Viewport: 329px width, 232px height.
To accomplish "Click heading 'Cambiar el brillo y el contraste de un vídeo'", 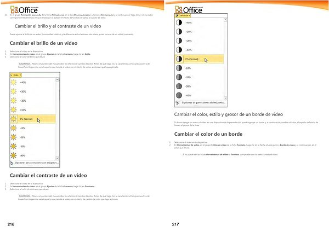I will click(58, 26).
